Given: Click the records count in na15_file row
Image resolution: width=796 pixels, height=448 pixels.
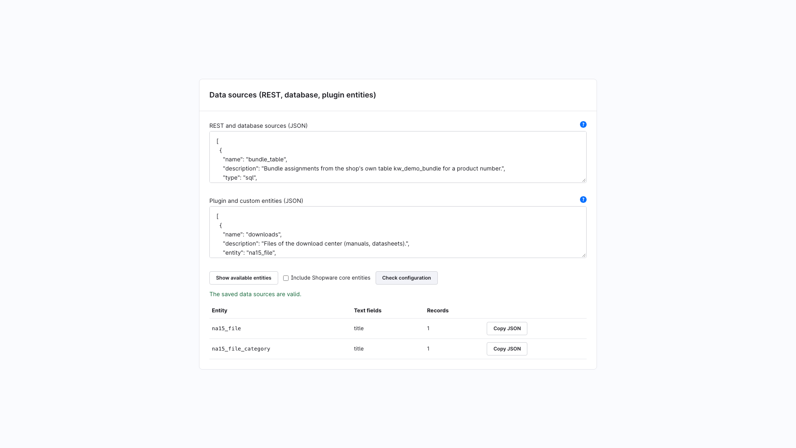Looking at the screenshot, I should pos(428,329).
